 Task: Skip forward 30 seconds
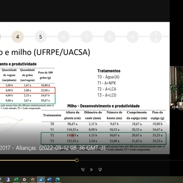click(100, 170)
